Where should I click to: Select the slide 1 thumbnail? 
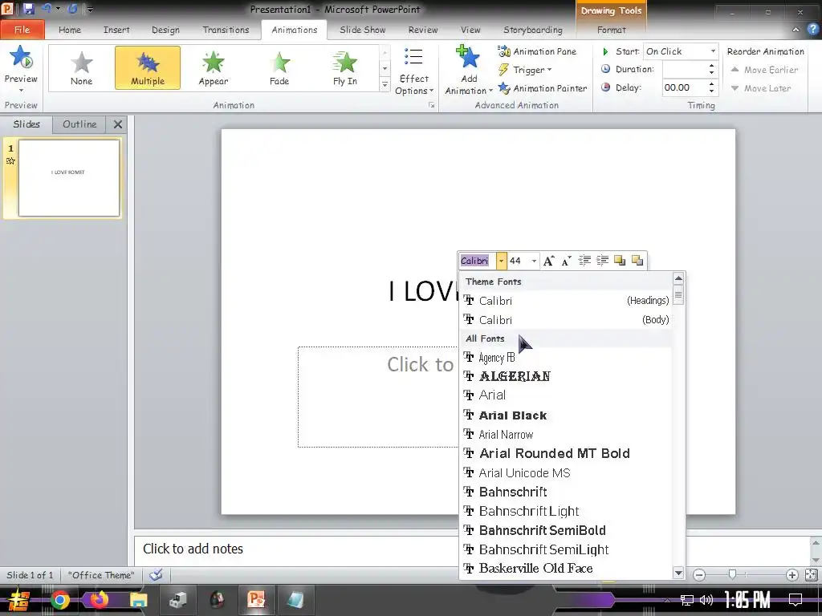click(x=69, y=177)
